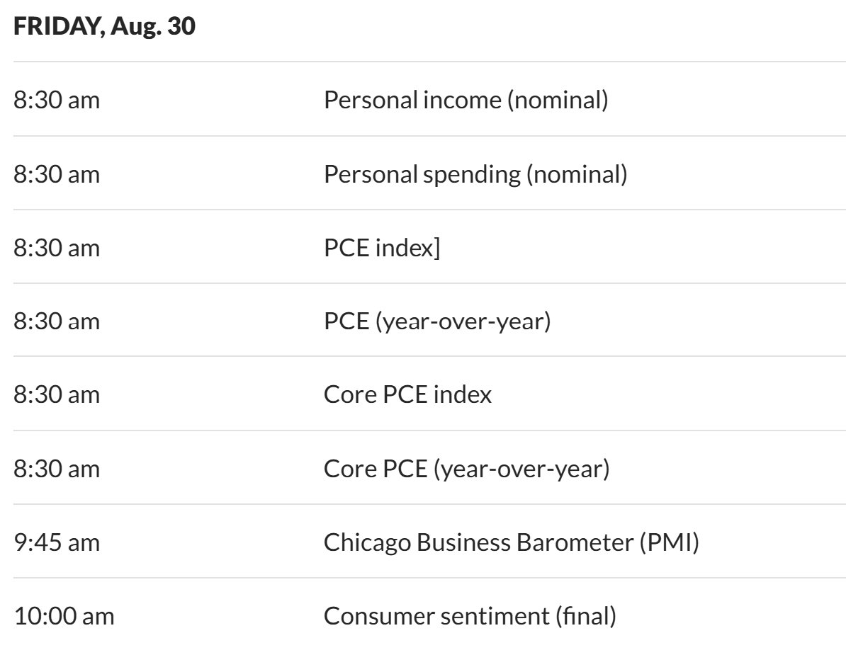Open the Consumer sentiment (final) event
This screenshot has width=846, height=650.
pos(470,615)
